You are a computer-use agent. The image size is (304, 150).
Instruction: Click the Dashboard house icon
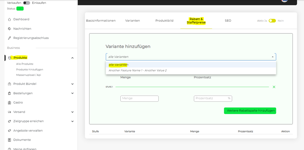(x=9, y=19)
